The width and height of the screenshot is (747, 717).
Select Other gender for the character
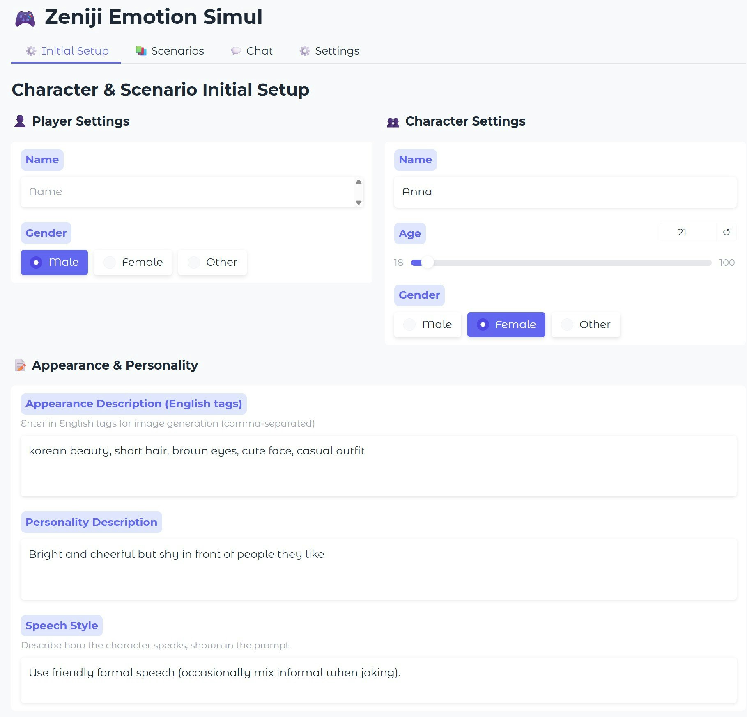(586, 324)
